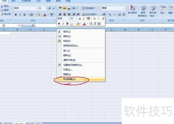Toggle Italic in the ribbon font group
This screenshot has height=124, width=174.
(x=20, y=15)
